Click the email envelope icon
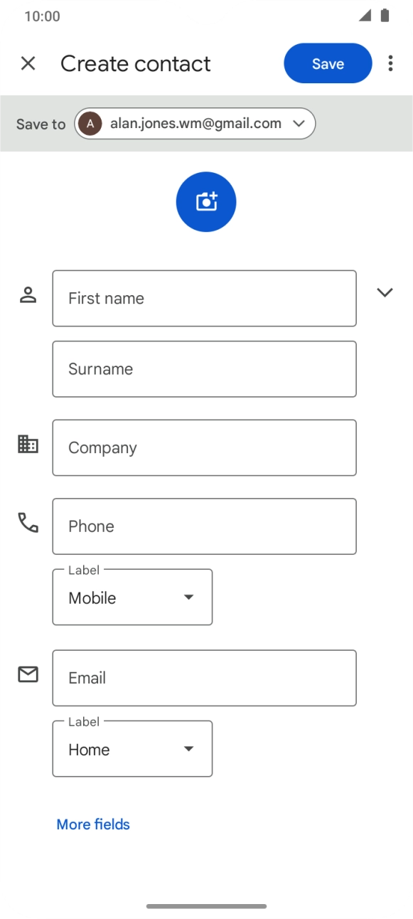 click(x=28, y=674)
